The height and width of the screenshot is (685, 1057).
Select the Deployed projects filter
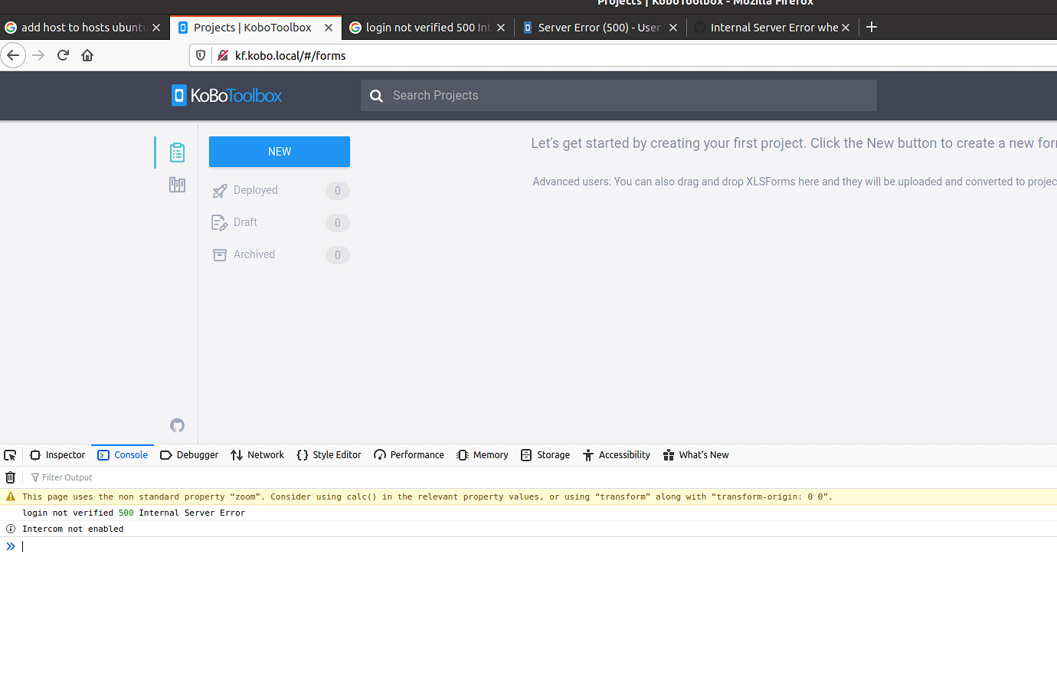pos(254,190)
